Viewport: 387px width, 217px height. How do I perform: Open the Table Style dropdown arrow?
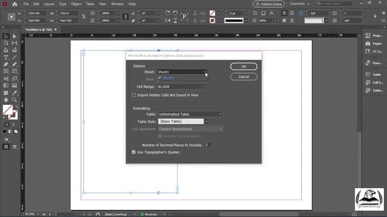point(206,122)
